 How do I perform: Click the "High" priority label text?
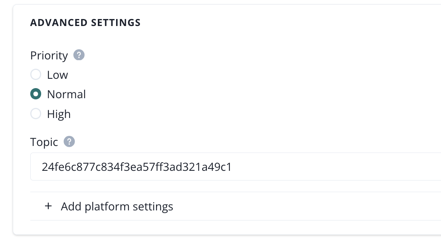click(x=59, y=114)
